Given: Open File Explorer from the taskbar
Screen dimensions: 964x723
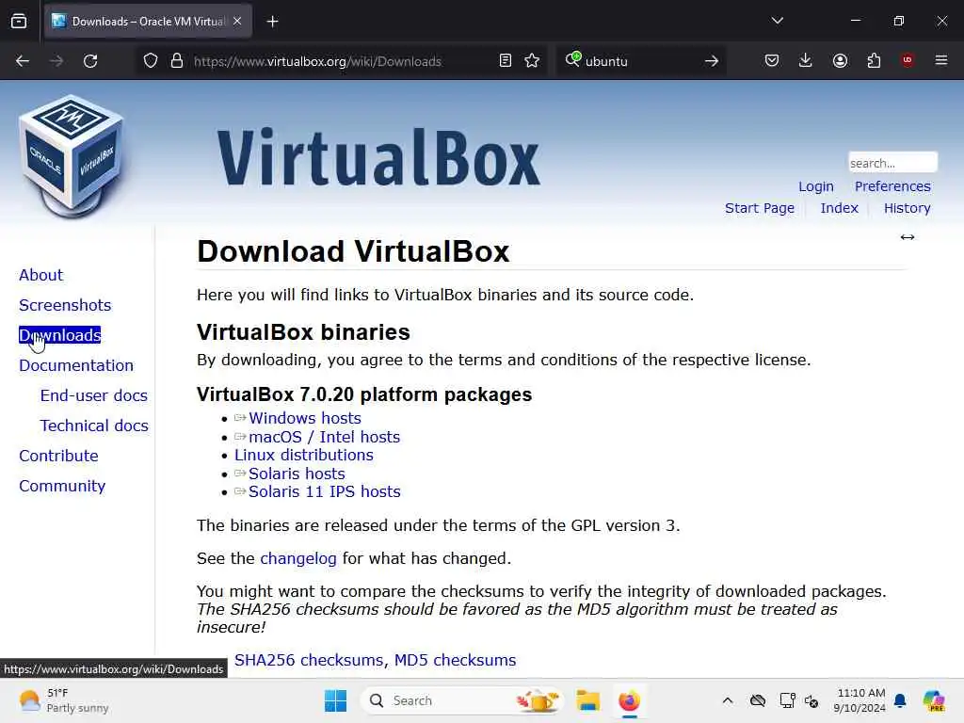Looking at the screenshot, I should coord(587,700).
